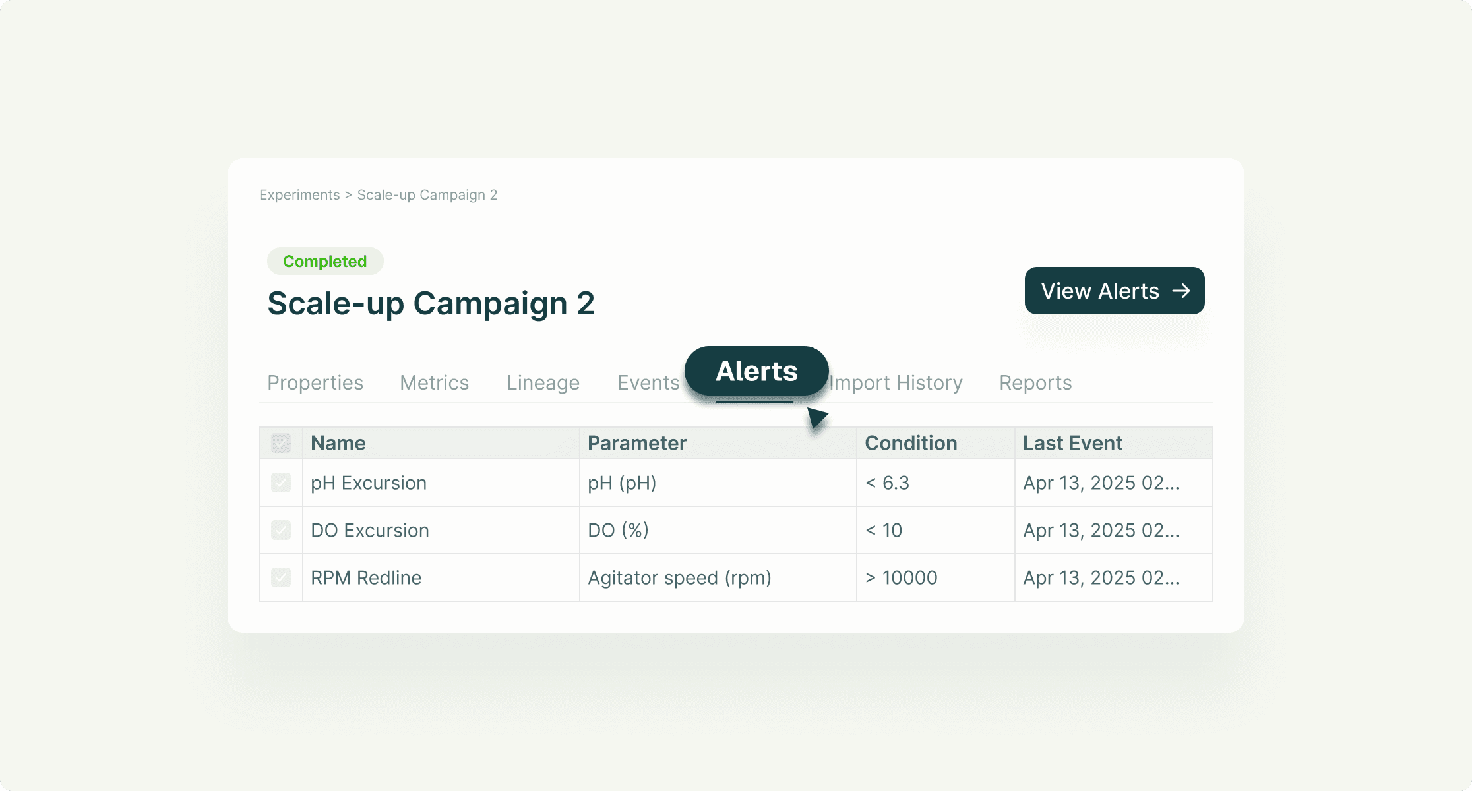Select the pH Excursion alert name

[368, 483]
